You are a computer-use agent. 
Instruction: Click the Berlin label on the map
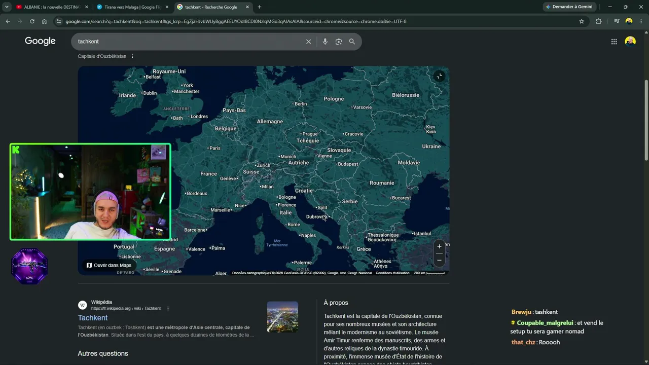(x=300, y=104)
